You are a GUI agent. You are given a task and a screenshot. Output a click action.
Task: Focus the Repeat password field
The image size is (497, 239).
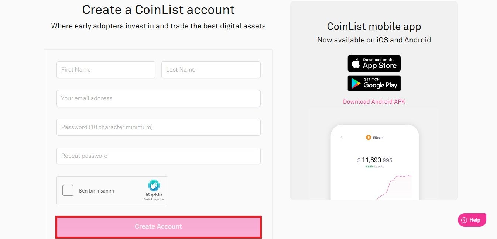click(x=158, y=156)
